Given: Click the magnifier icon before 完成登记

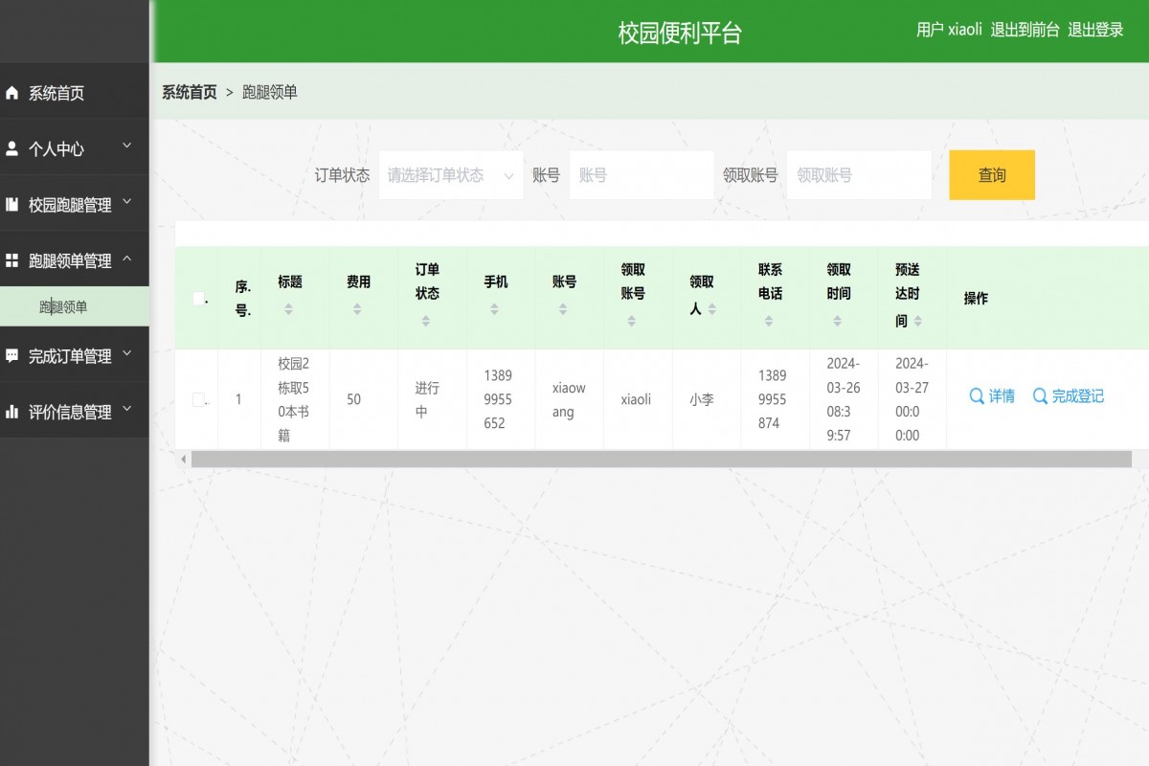Looking at the screenshot, I should click(1038, 395).
